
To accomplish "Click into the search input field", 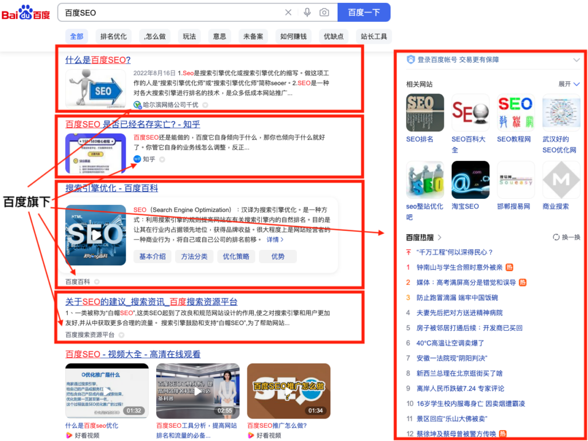I will (x=172, y=13).
